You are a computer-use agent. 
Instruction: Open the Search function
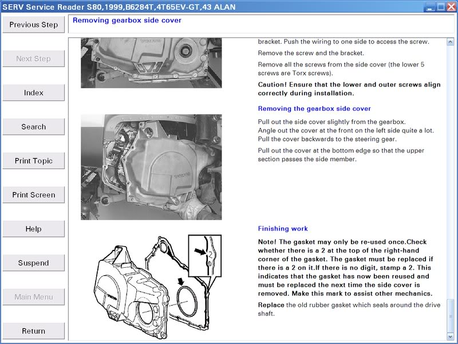coord(34,127)
